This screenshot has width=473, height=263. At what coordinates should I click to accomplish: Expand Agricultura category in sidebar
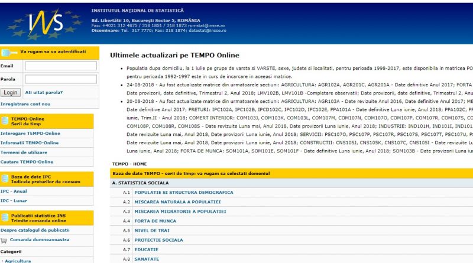[18, 261]
